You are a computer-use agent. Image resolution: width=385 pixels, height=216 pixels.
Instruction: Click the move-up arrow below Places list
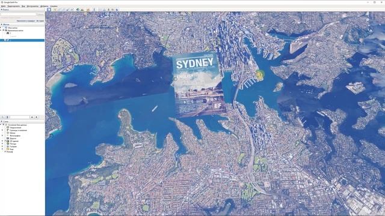[x=32, y=118]
